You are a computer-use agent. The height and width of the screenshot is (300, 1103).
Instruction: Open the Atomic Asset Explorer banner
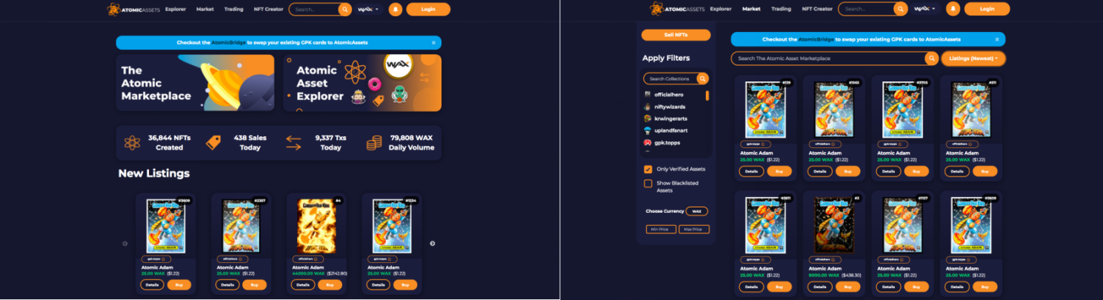coord(362,82)
